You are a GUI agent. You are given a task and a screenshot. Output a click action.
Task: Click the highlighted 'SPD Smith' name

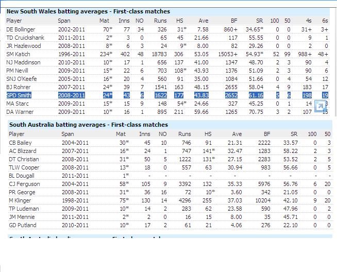(19, 95)
